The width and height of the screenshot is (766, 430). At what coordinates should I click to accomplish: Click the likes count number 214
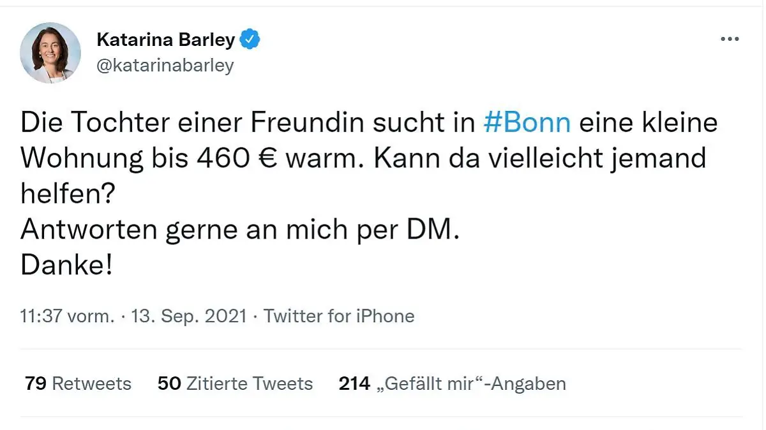click(354, 383)
